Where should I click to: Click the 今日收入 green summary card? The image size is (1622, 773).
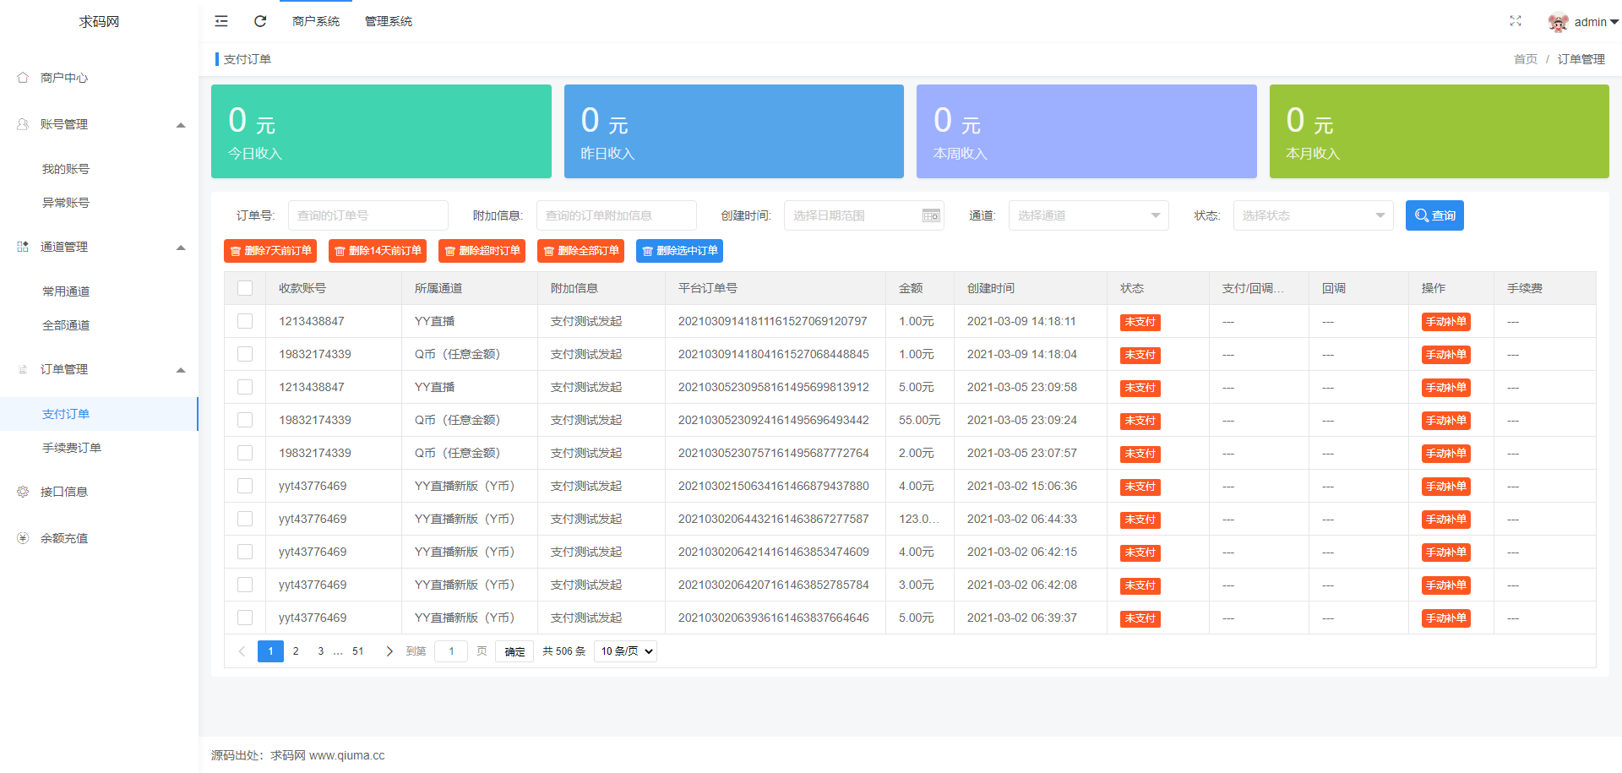point(381,131)
